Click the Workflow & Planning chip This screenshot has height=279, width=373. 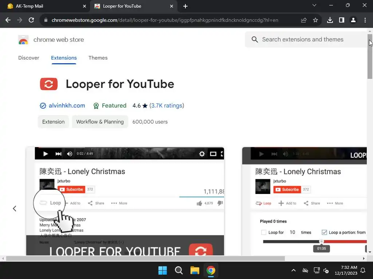point(100,122)
